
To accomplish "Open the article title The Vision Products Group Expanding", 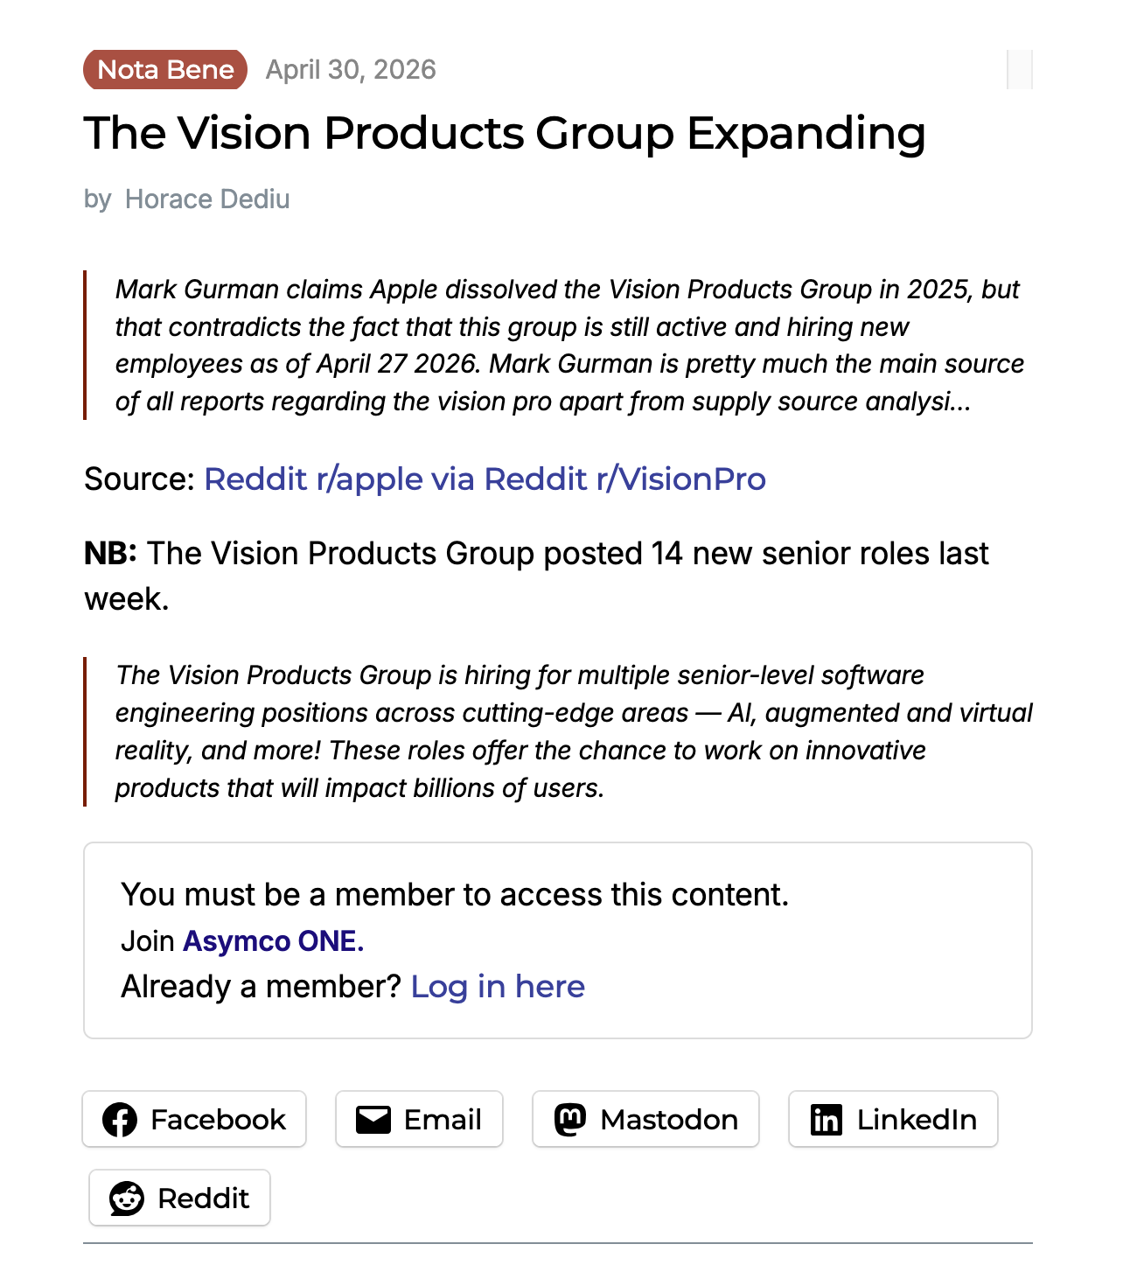I will 505,134.
